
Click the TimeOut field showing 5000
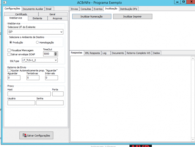point(49,54)
